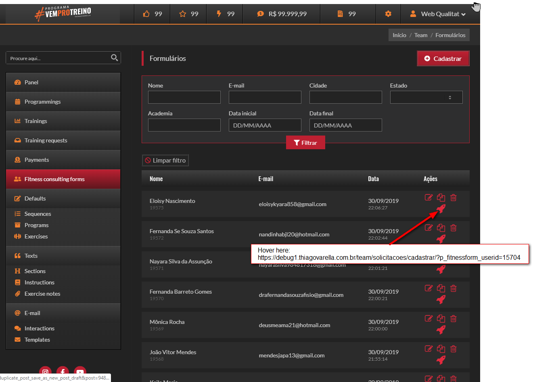Duplicate Fernanda Se Souza Santos's form
The height and width of the screenshot is (382, 533).
coord(441,228)
